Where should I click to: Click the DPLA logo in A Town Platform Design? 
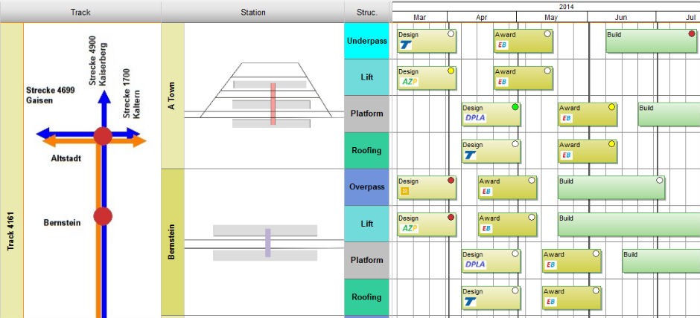[x=475, y=118]
